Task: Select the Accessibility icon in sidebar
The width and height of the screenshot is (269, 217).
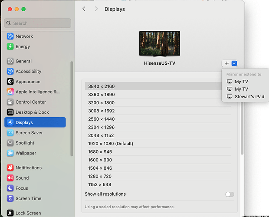Action: [10, 71]
